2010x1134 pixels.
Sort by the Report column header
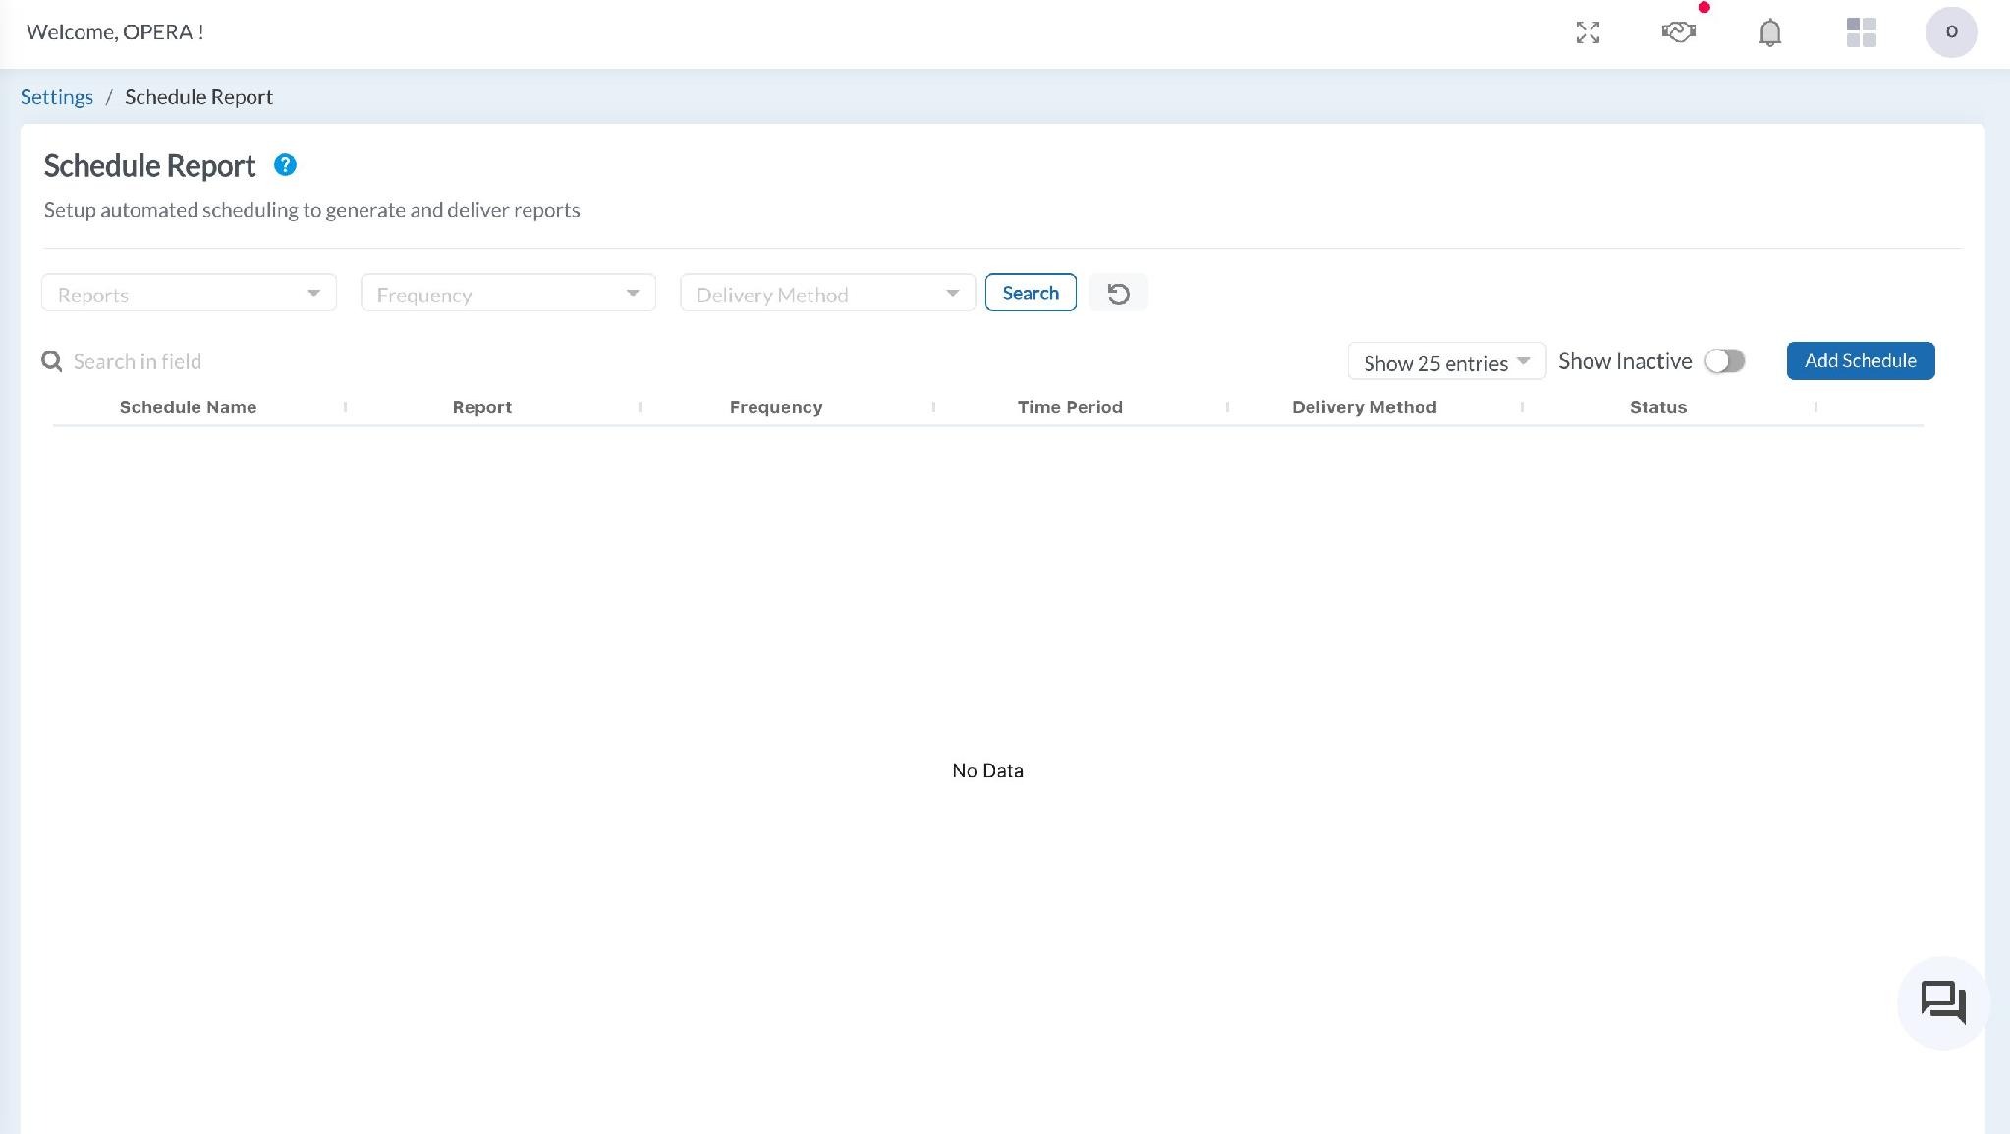[x=482, y=407]
